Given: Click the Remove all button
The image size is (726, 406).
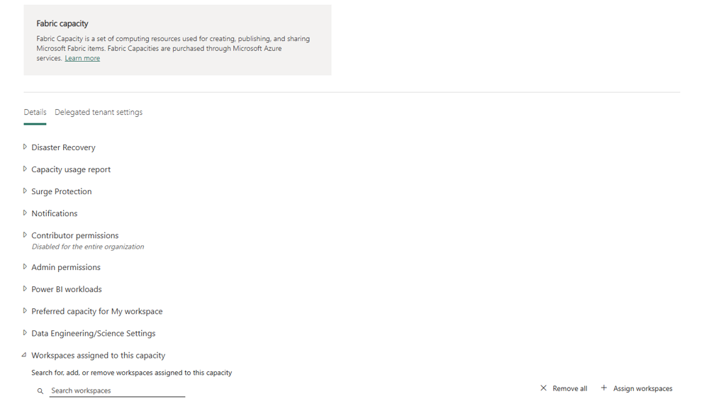Looking at the screenshot, I should pos(564,388).
